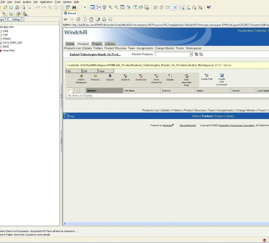Toggle the select-all checkbox in table header

[x=70, y=91]
